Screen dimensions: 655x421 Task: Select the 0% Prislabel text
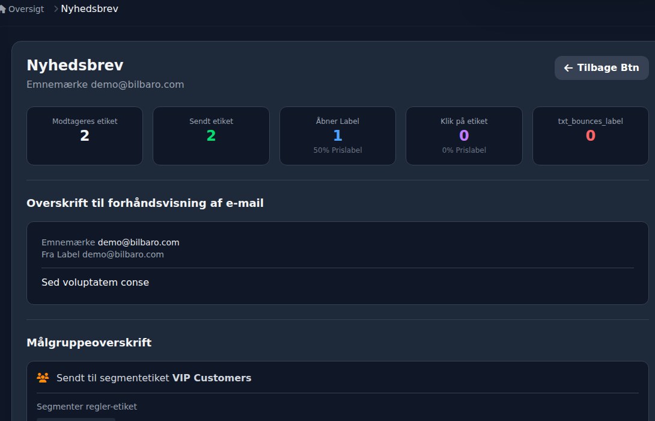coord(464,150)
